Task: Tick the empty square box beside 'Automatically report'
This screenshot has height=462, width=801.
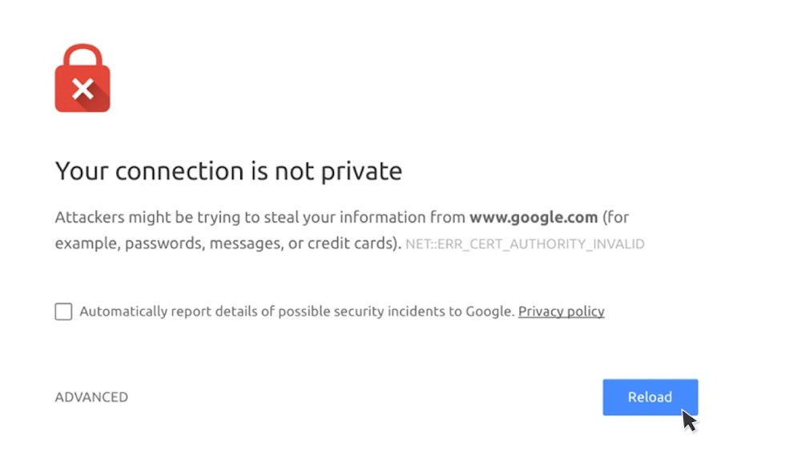Action: point(63,311)
